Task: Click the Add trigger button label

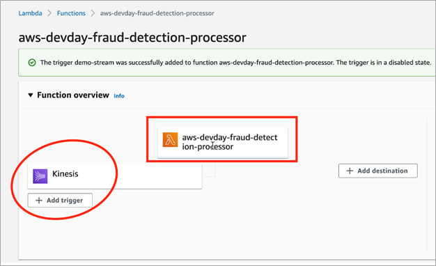Action: coord(65,200)
